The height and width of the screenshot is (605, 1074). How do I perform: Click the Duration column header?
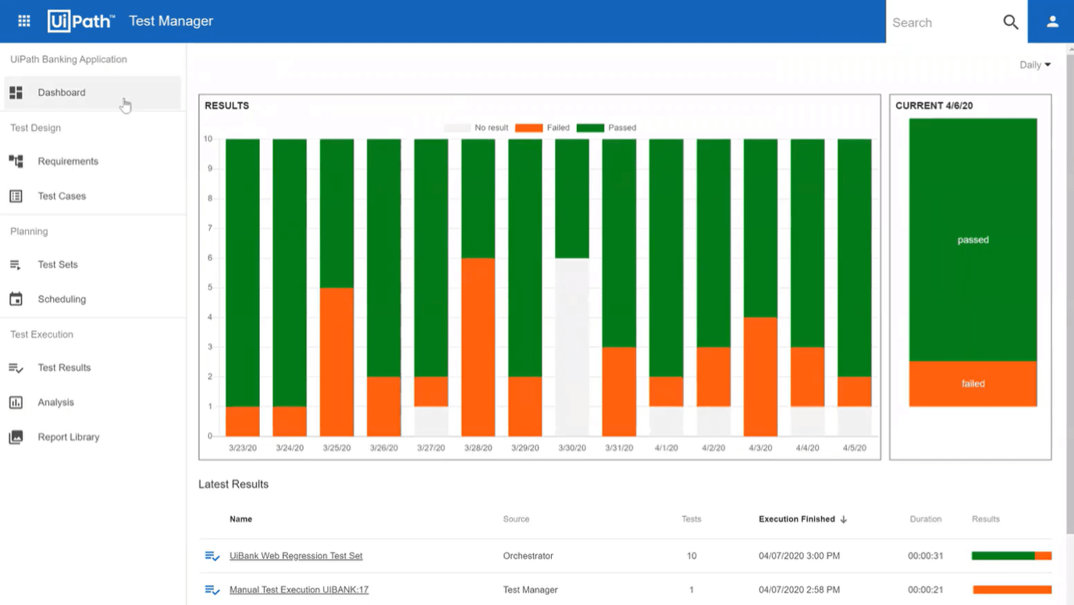(926, 519)
